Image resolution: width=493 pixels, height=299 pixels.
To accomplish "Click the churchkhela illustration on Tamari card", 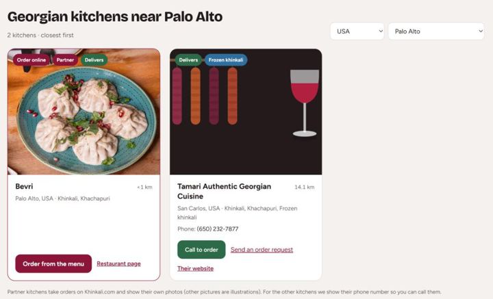I will coord(205,96).
